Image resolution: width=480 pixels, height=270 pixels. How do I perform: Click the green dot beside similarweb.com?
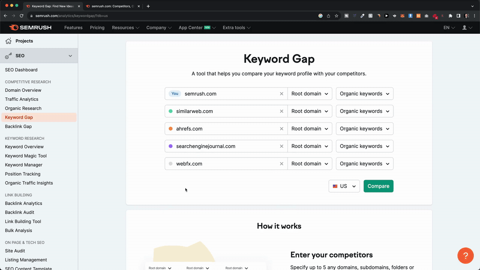(x=171, y=111)
